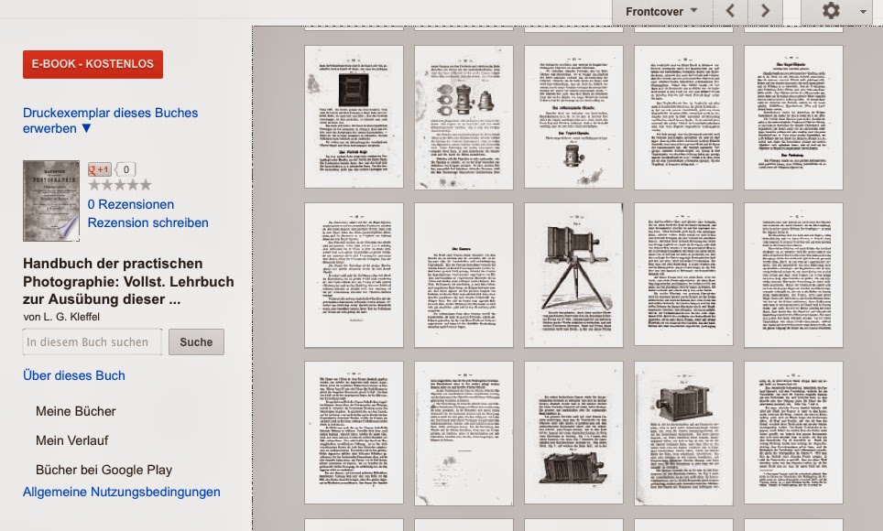The width and height of the screenshot is (883, 531).
Task: Open the Frontcover dropdown menu
Action: point(662,11)
